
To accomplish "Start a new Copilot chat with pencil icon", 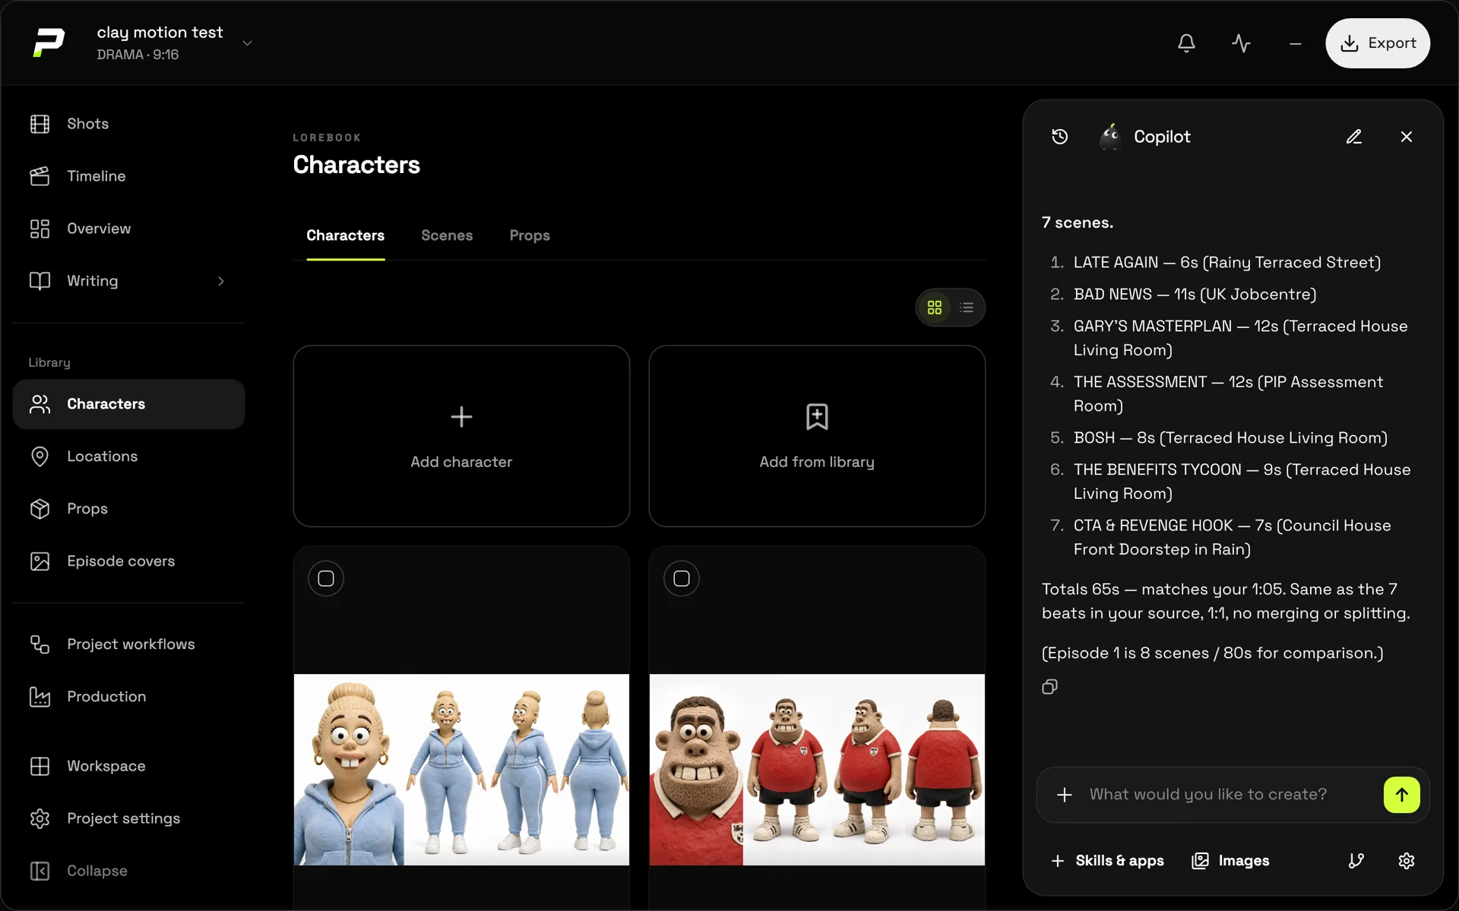I will 1354,137.
